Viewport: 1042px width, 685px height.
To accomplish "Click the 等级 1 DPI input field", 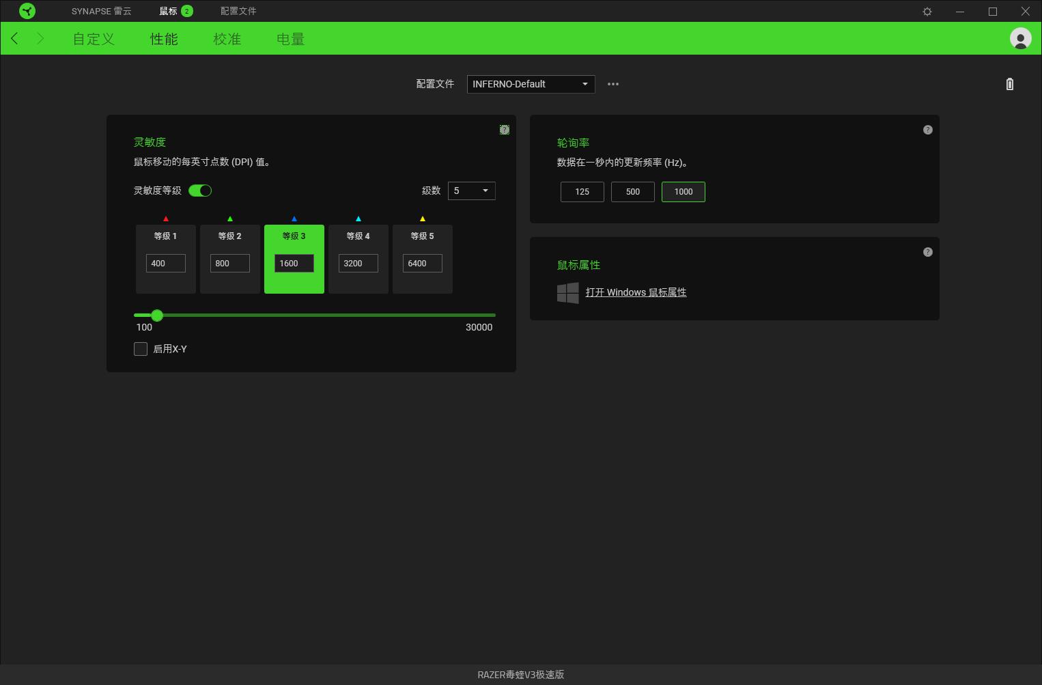I will [165, 264].
